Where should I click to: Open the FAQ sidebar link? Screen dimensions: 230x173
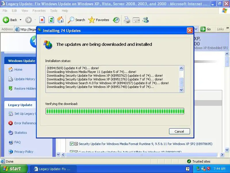pos(17,142)
